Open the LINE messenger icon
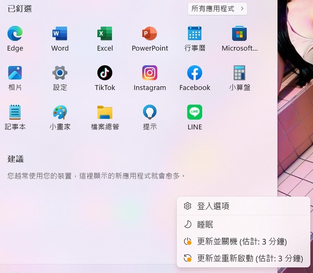This screenshot has width=313, height=273. (x=195, y=112)
